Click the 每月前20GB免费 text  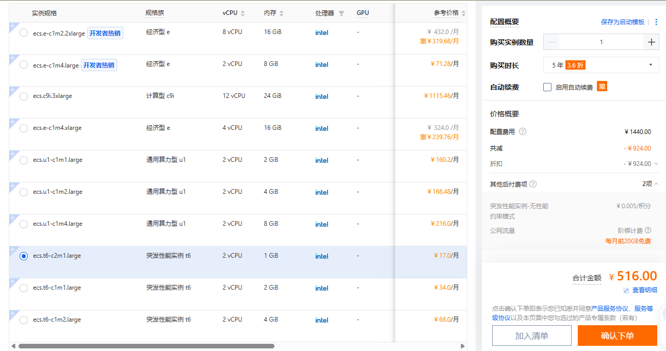628,241
